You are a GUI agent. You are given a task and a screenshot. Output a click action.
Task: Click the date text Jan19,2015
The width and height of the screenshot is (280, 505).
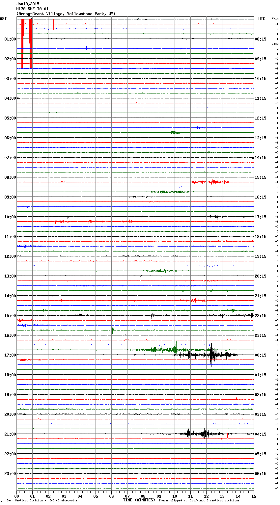pos(28,4)
